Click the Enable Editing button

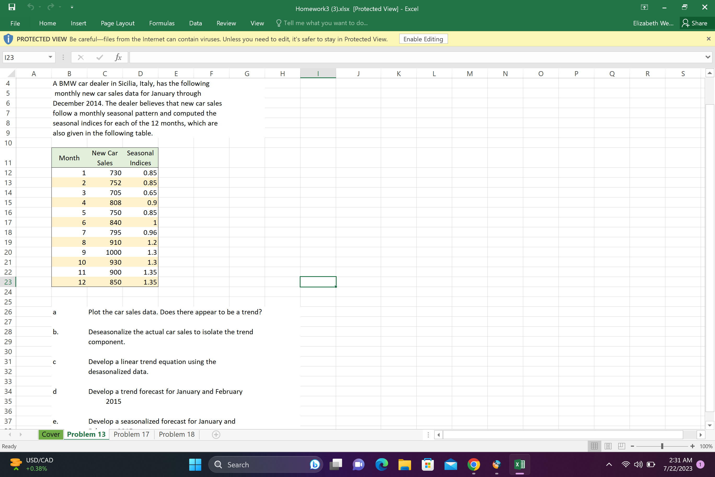point(423,39)
